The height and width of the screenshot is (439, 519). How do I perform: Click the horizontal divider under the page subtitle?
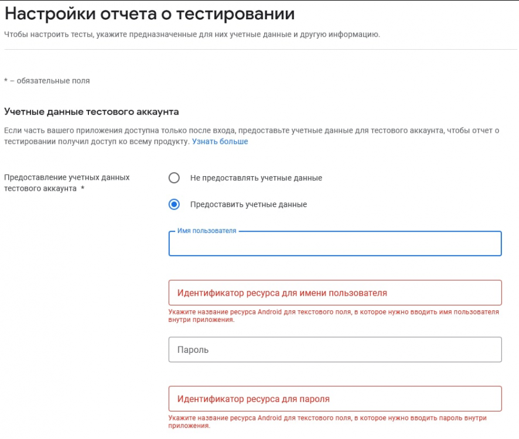click(x=261, y=50)
